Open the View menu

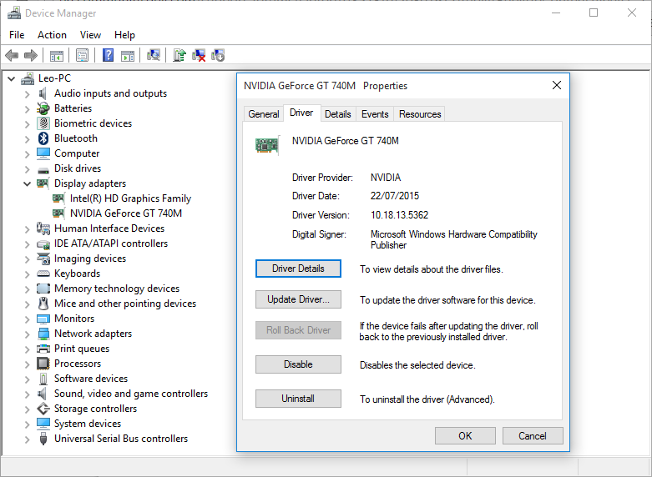click(x=90, y=35)
